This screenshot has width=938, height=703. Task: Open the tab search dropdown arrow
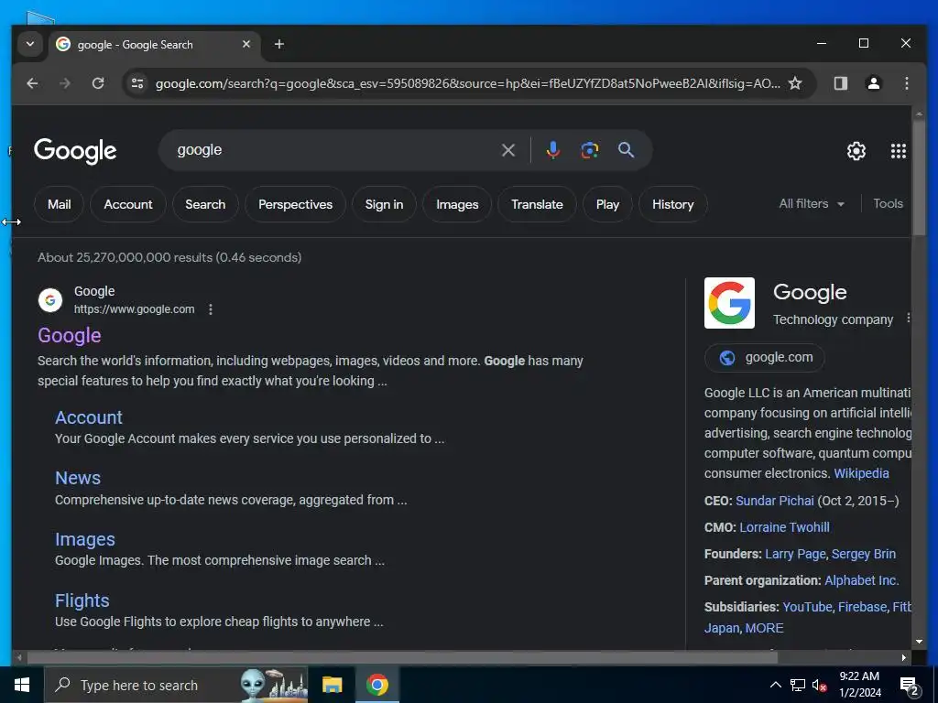coord(30,44)
